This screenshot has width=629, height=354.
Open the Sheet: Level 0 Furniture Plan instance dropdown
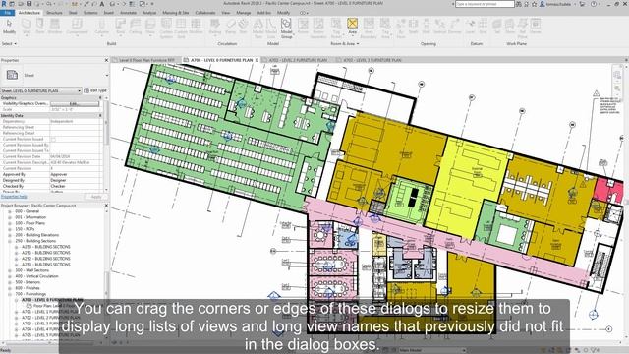pos(41,90)
